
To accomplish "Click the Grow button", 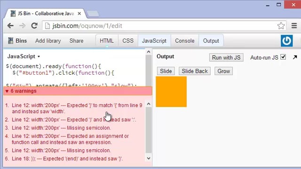I will click(224, 71).
